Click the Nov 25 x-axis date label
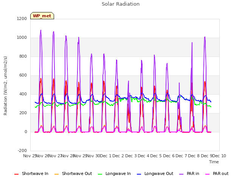The height and width of the screenshot is (181, 242). [29, 156]
